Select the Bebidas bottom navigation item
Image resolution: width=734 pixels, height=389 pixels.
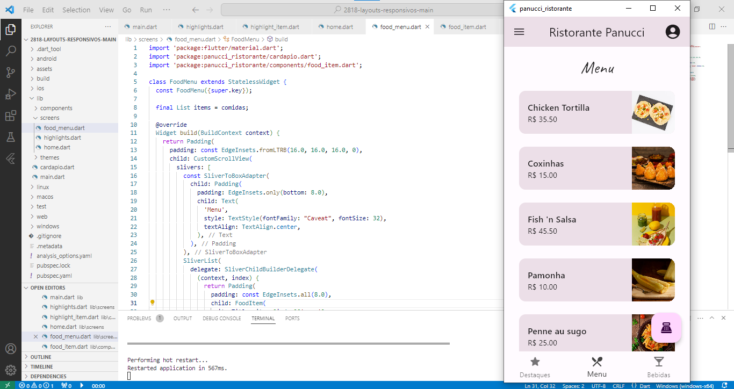point(659,368)
